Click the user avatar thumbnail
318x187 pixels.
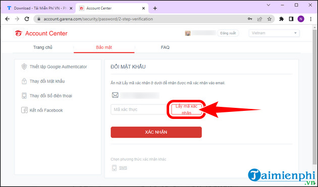tap(188, 33)
